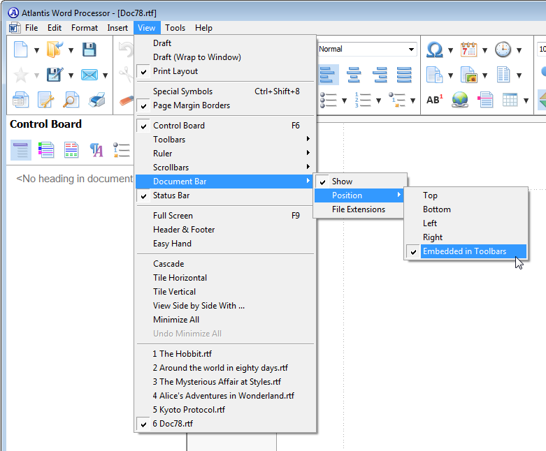Click File Extensions in submenu

358,209
